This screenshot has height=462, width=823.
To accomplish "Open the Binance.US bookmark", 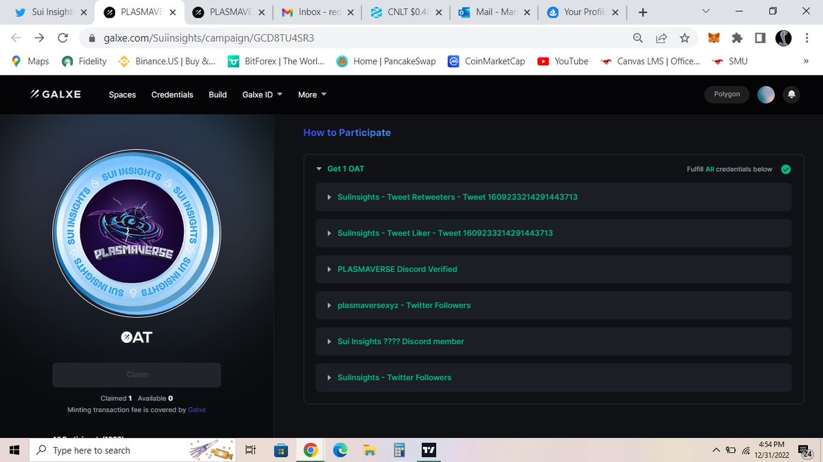I will pyautogui.click(x=167, y=61).
